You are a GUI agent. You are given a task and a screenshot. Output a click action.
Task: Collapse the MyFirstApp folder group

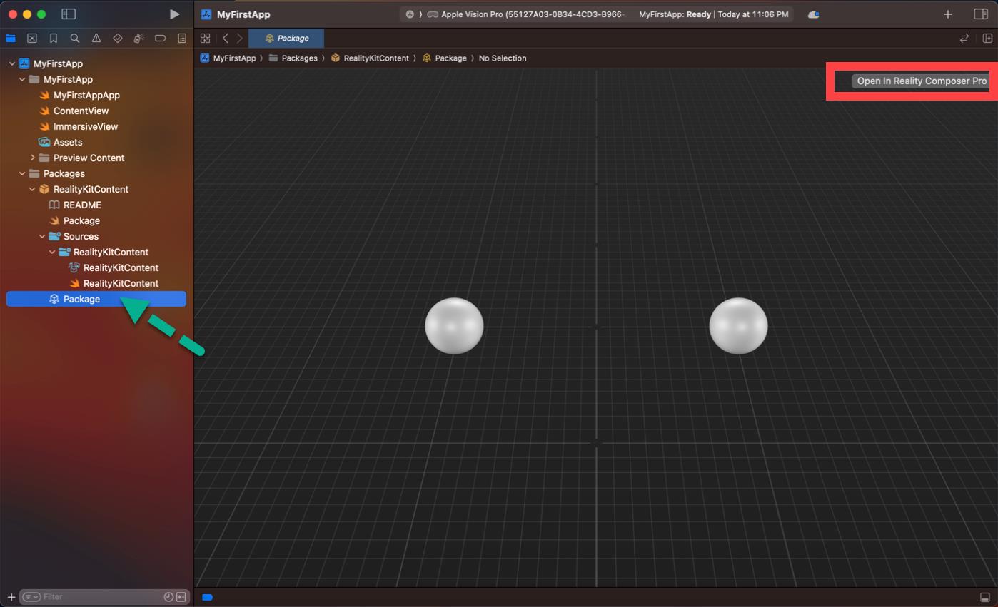(x=22, y=79)
